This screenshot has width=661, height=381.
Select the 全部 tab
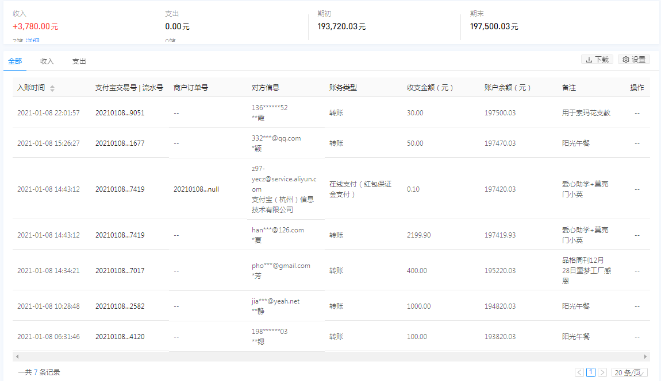tap(14, 60)
